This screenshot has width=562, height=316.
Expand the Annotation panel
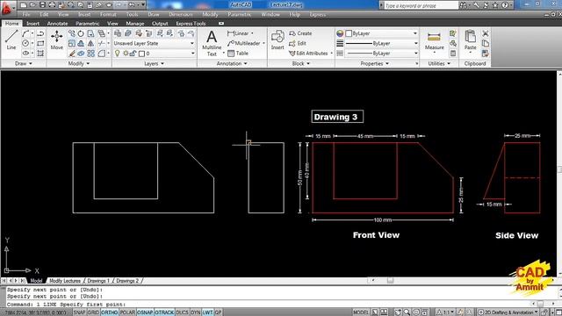click(232, 63)
